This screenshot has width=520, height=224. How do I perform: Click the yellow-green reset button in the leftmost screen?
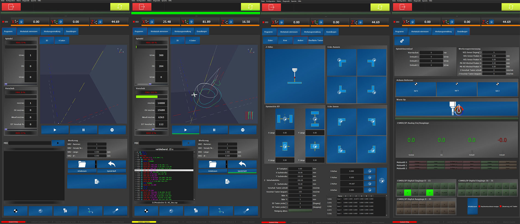pos(120,7)
